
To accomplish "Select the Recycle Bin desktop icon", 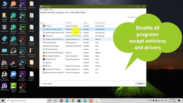I will [4, 28].
